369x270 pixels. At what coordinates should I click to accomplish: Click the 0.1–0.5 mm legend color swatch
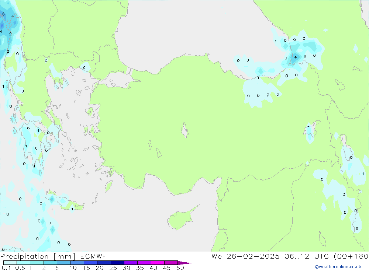point(10,263)
